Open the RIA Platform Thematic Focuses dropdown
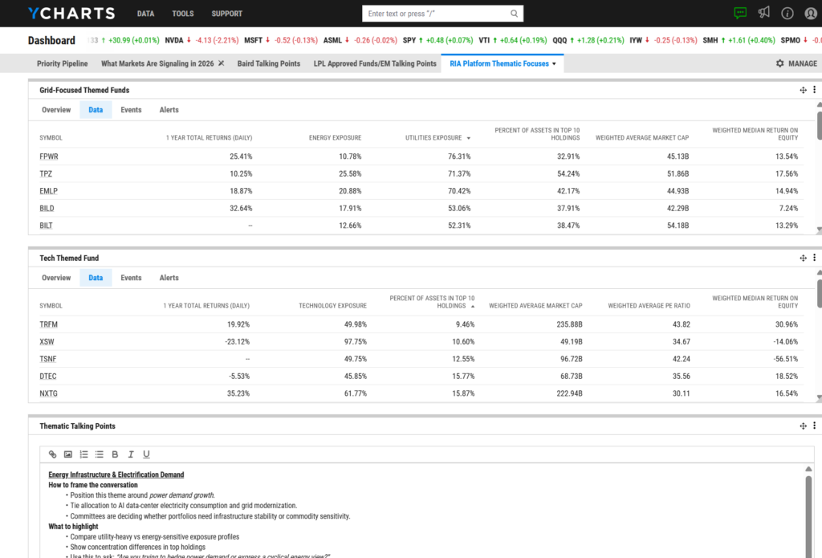 pyautogui.click(x=502, y=63)
